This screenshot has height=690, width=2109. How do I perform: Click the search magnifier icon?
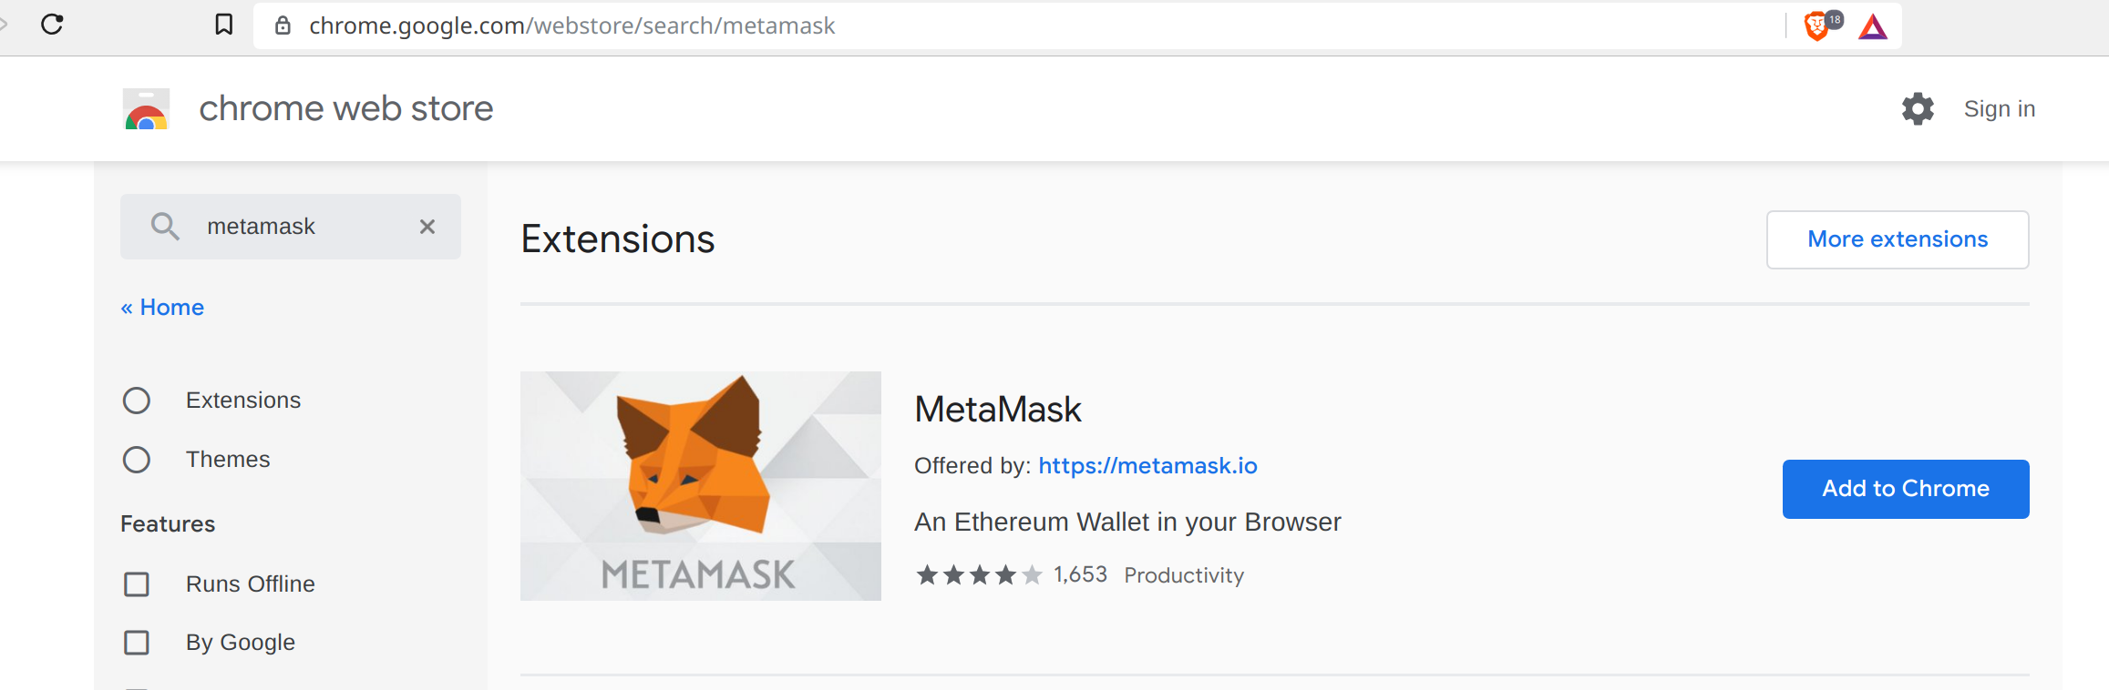165,226
